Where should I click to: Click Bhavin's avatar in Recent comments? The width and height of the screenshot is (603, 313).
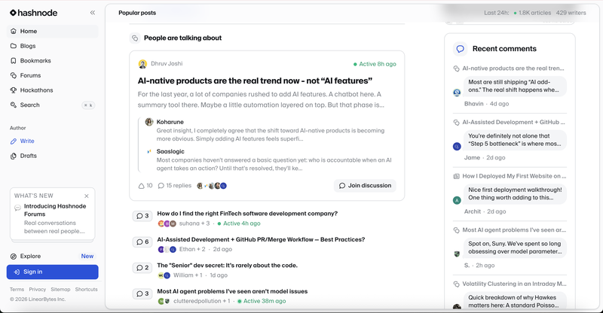tap(457, 93)
